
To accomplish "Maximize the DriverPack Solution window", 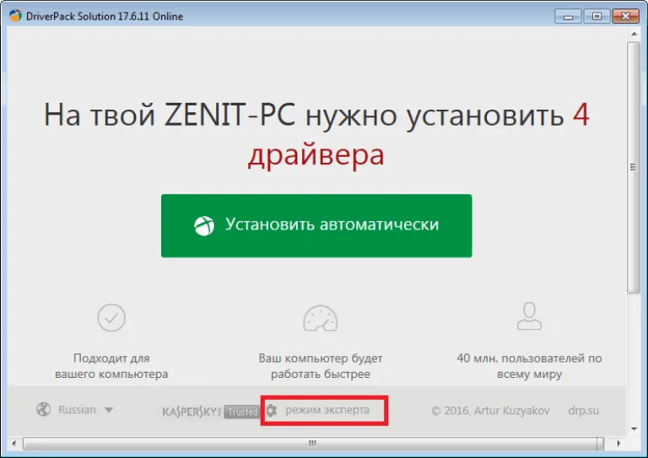I will tap(597, 16).
